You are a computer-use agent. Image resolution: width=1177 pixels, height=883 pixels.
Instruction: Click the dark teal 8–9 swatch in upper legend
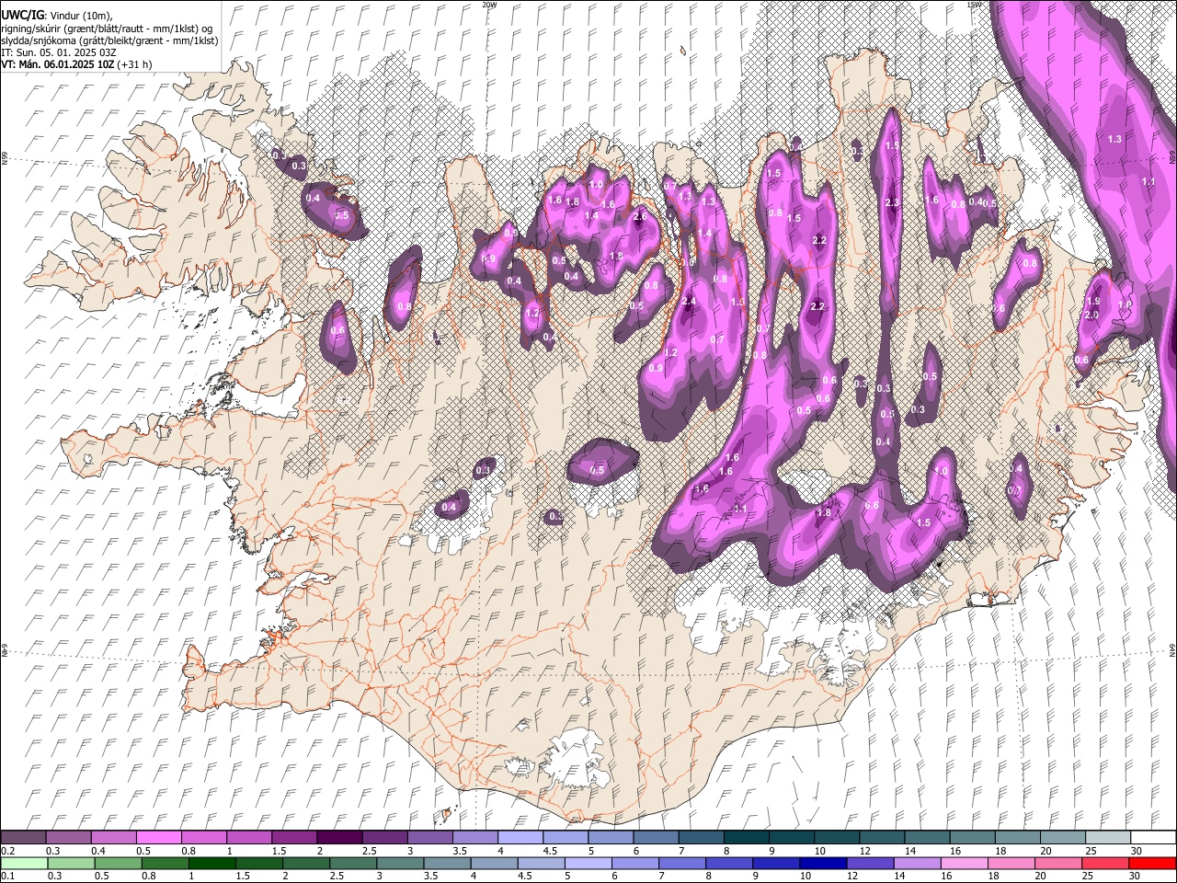click(x=747, y=837)
